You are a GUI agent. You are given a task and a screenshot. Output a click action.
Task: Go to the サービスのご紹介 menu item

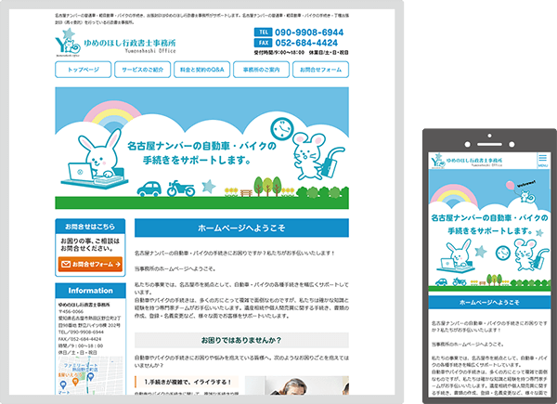[143, 70]
